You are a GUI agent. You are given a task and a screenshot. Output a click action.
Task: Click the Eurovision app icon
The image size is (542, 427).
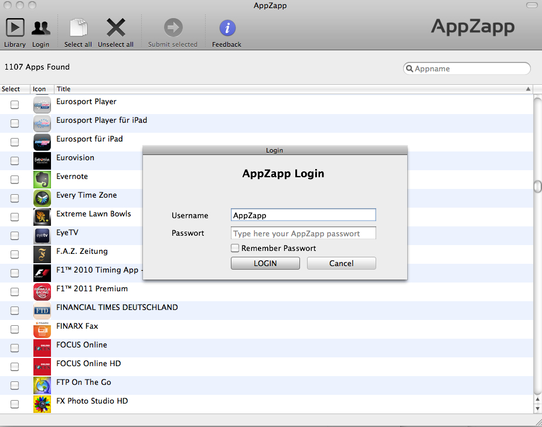[42, 160]
